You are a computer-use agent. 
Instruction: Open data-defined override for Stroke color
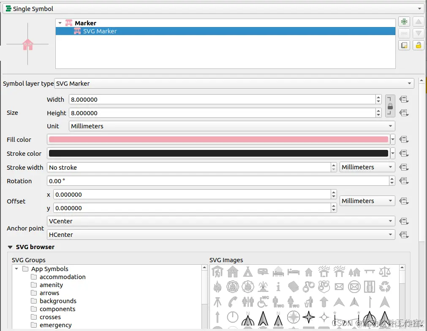click(x=404, y=154)
